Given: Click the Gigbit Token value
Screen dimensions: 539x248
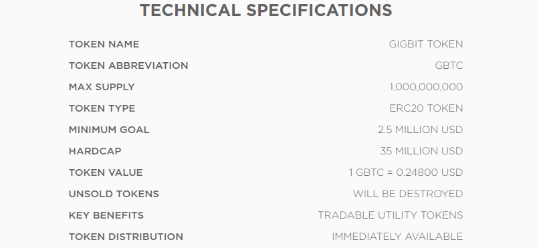Looking at the screenshot, I should coord(426,44).
